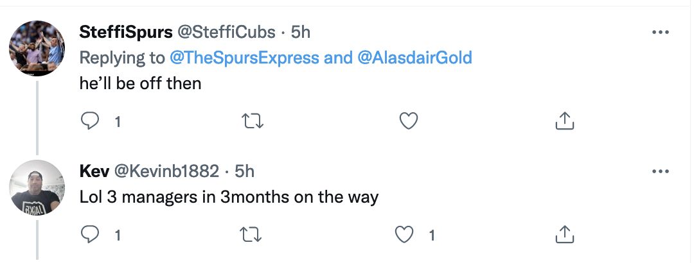Like Kev's tweet about 3 managers
Viewport: 694px width, 263px height.
[405, 235]
